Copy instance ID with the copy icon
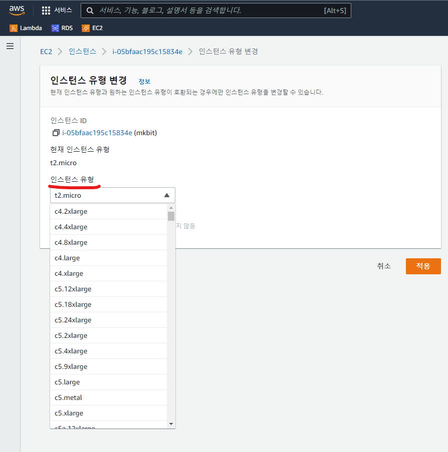 (x=56, y=133)
